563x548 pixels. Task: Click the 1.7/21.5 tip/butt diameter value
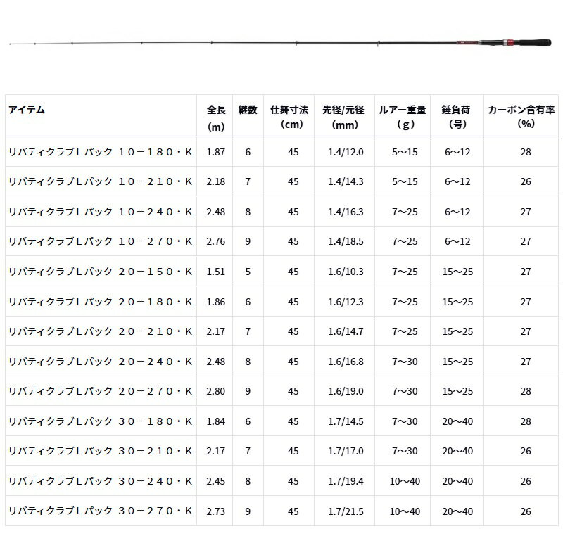346,511
